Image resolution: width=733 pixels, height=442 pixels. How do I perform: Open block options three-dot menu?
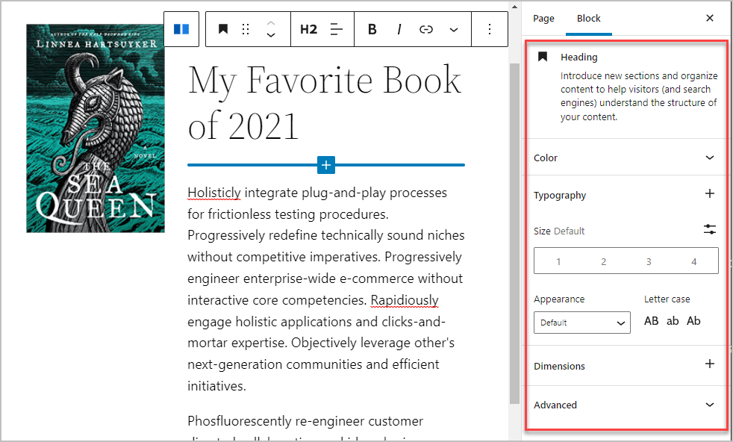pyautogui.click(x=490, y=29)
